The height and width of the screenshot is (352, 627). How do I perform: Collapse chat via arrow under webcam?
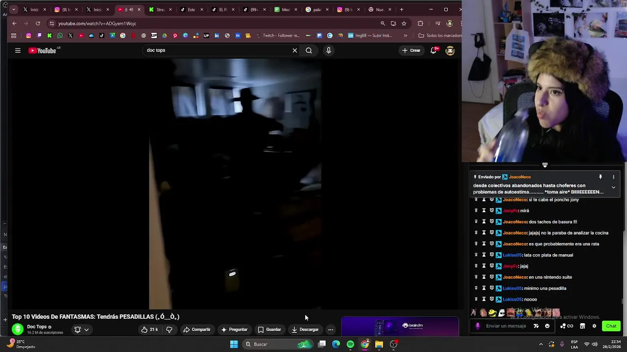tap(545, 165)
